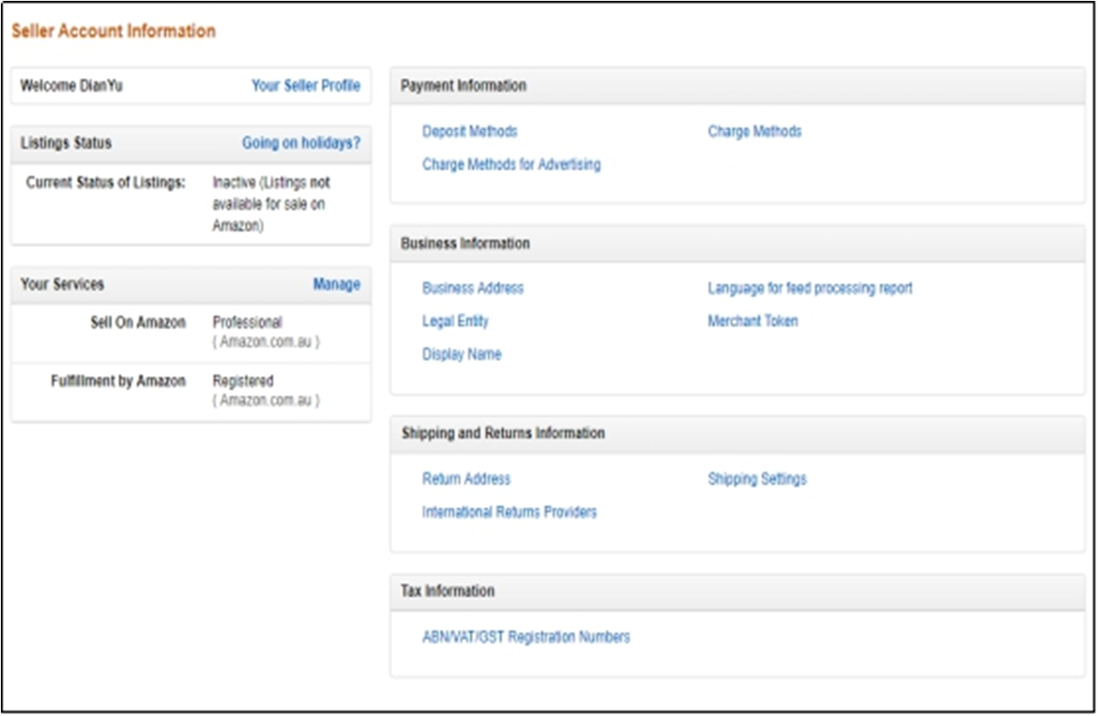Go to Shipping Settings
The width and height of the screenshot is (1098, 716).
tap(756, 479)
